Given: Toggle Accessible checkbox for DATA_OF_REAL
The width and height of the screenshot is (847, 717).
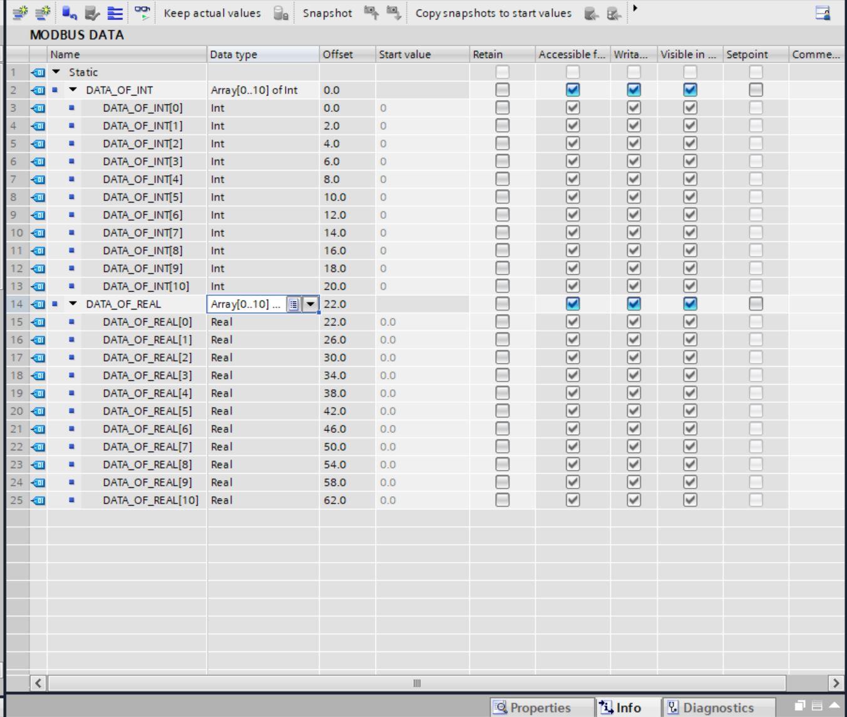Looking at the screenshot, I should click(573, 304).
